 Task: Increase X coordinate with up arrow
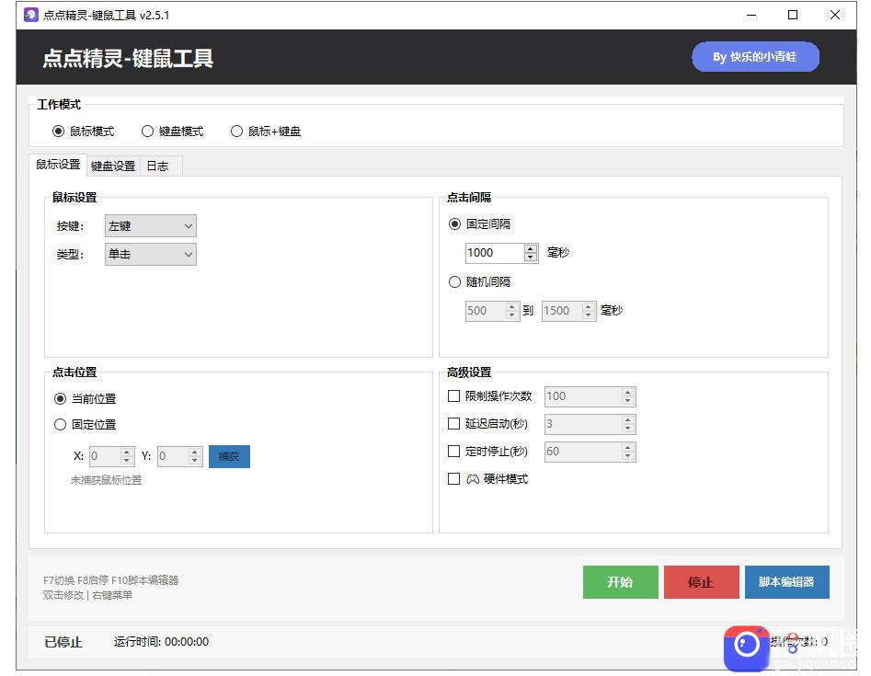pyautogui.click(x=127, y=453)
